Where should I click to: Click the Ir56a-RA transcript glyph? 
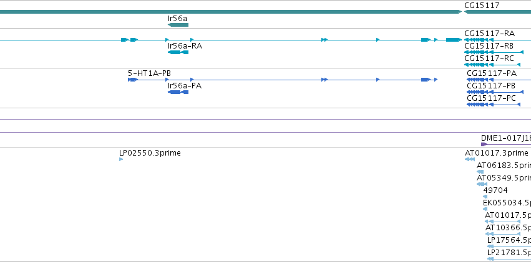(178, 52)
